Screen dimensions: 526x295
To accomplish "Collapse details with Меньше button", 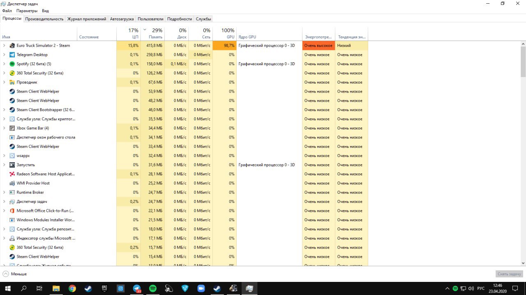I will (x=15, y=274).
